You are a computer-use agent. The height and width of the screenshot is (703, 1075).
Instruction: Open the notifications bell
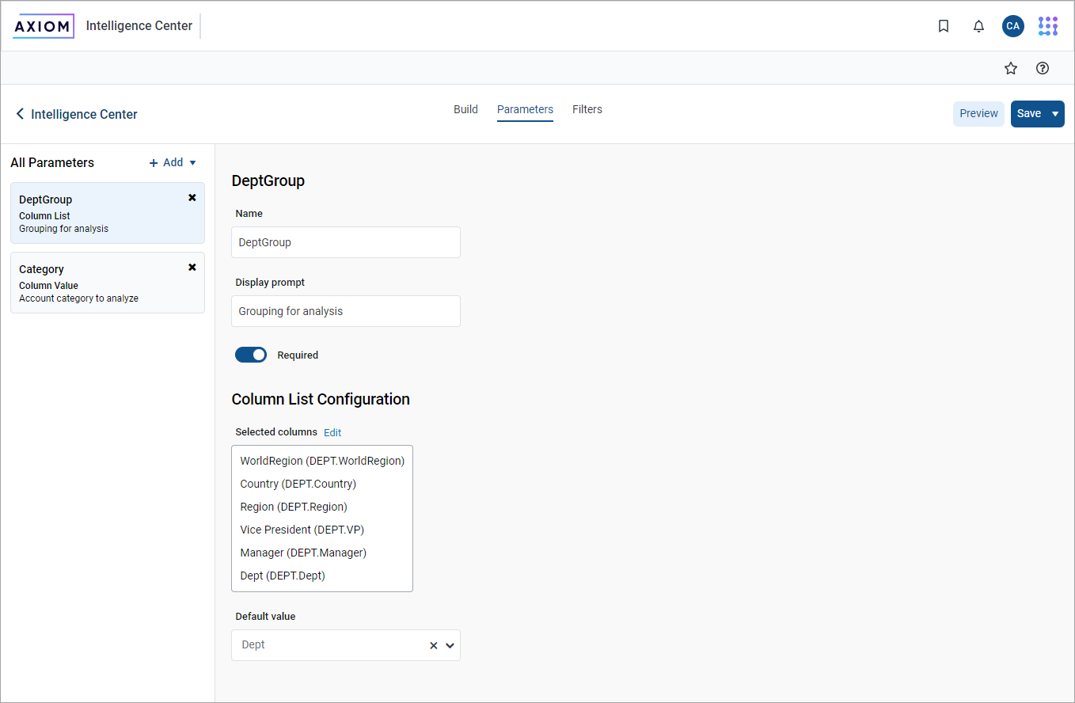(x=978, y=26)
